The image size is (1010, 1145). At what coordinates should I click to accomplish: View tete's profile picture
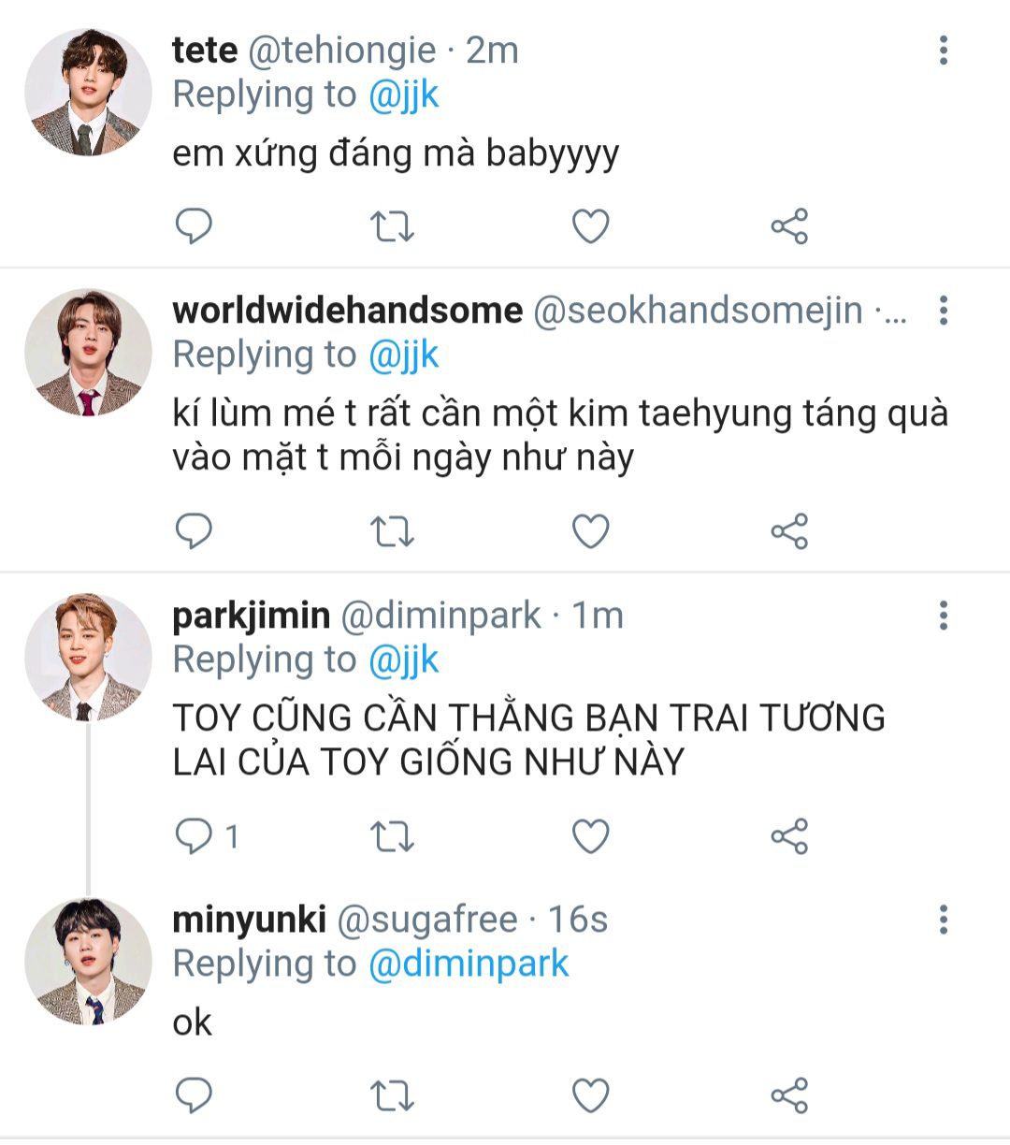(88, 92)
